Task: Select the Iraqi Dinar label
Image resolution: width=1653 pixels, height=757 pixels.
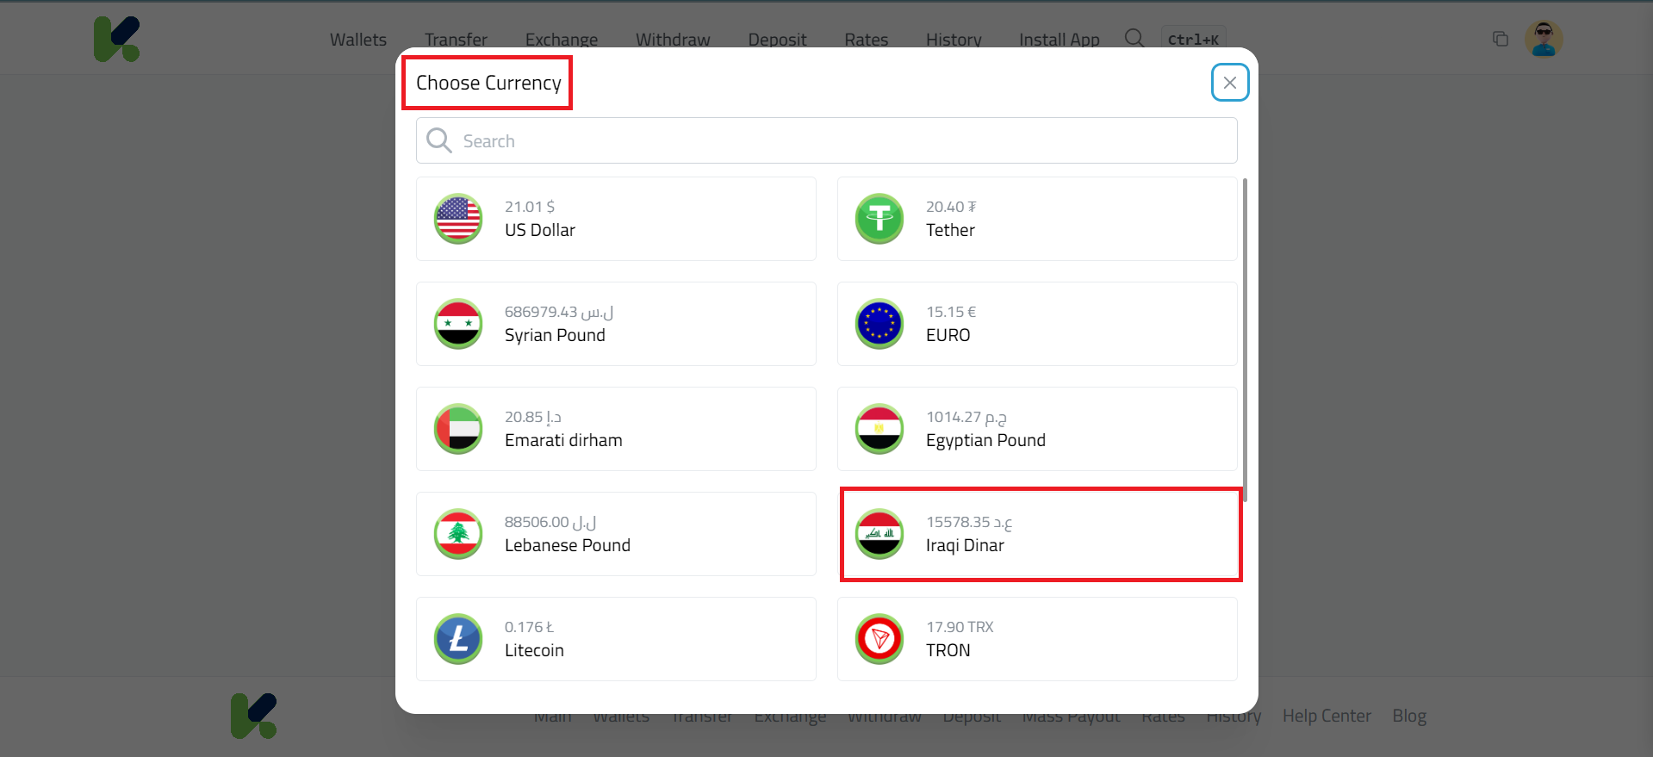Action: [x=965, y=545]
